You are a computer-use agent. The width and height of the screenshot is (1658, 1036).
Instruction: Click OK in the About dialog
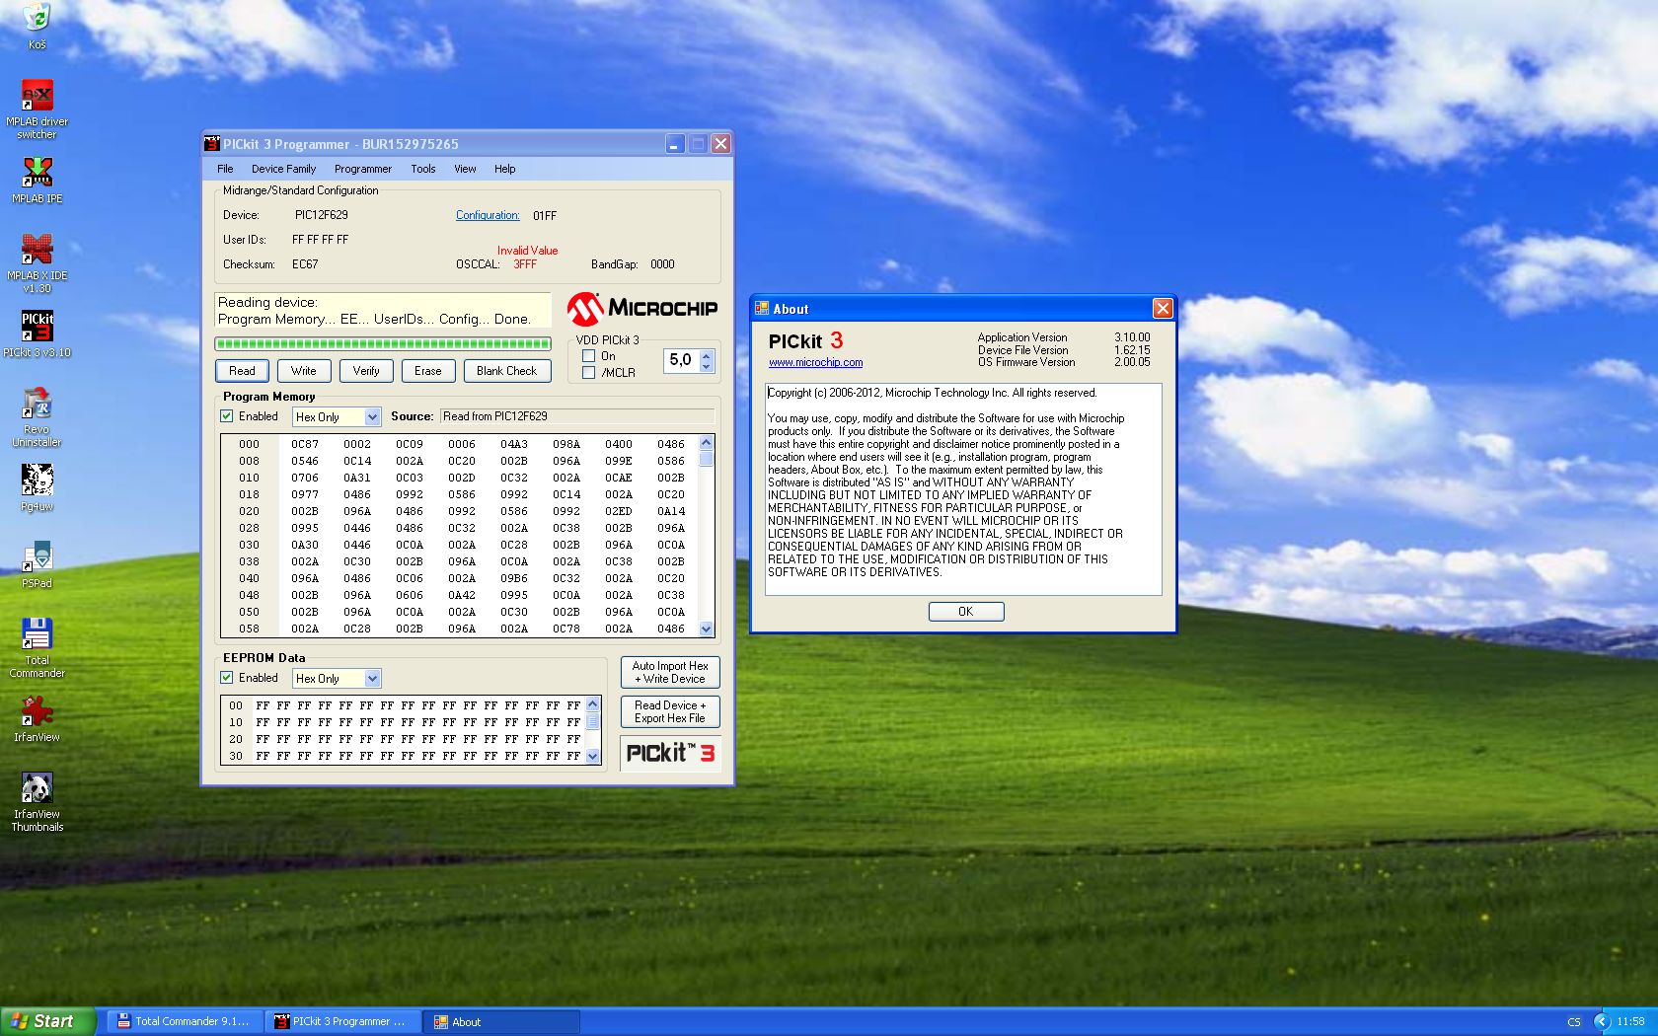click(x=965, y=612)
